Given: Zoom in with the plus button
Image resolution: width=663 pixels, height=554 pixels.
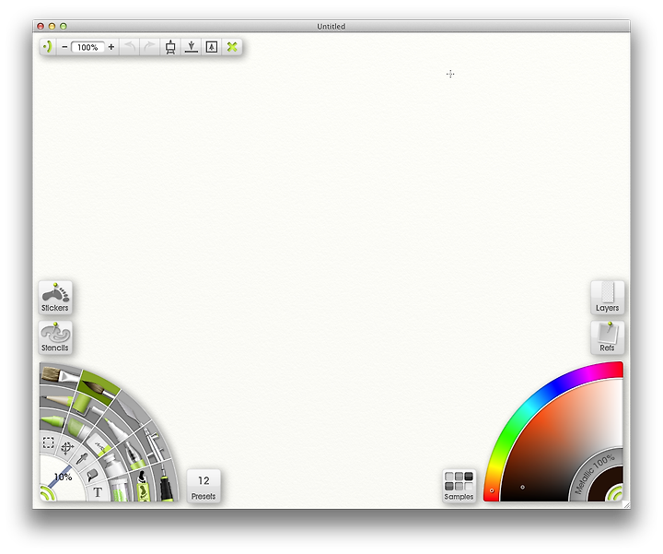Looking at the screenshot, I should [111, 47].
